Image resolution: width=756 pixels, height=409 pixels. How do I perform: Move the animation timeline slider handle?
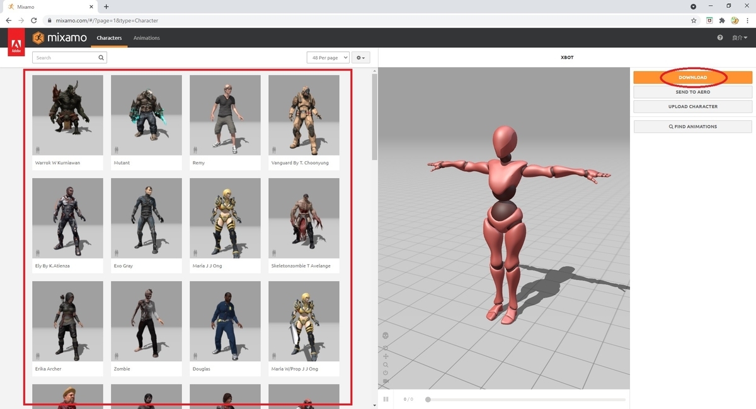point(428,399)
